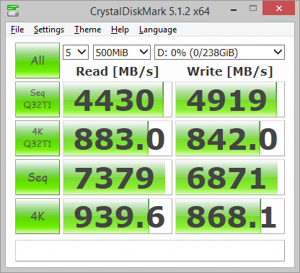Open the Settings menu
The image size is (300, 273).
pyautogui.click(x=49, y=30)
